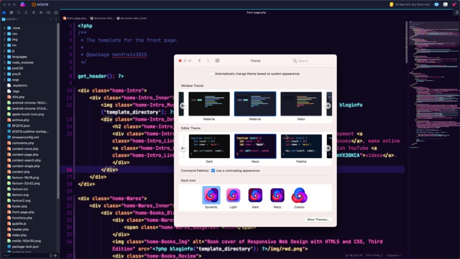Uncheck Use a contrasting appearance for Command Palettes
The height and width of the screenshot is (259, 460).
[212, 170]
